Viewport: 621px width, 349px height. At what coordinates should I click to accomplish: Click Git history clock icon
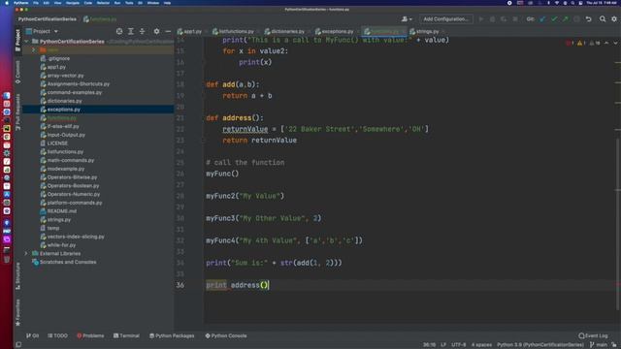(x=576, y=19)
